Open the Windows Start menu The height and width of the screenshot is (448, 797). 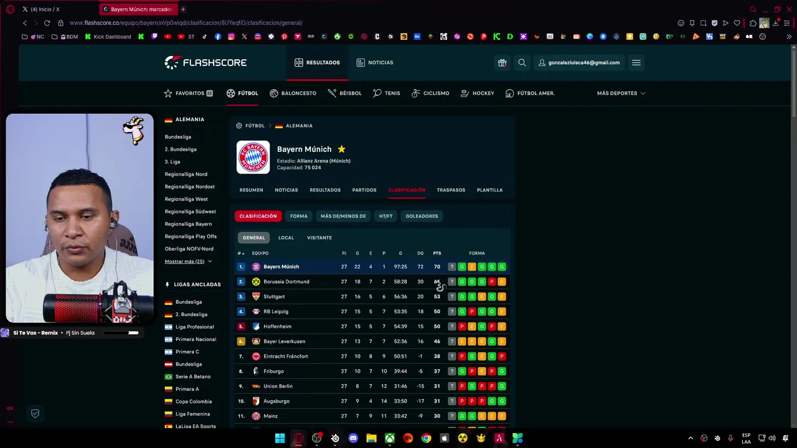(280, 438)
